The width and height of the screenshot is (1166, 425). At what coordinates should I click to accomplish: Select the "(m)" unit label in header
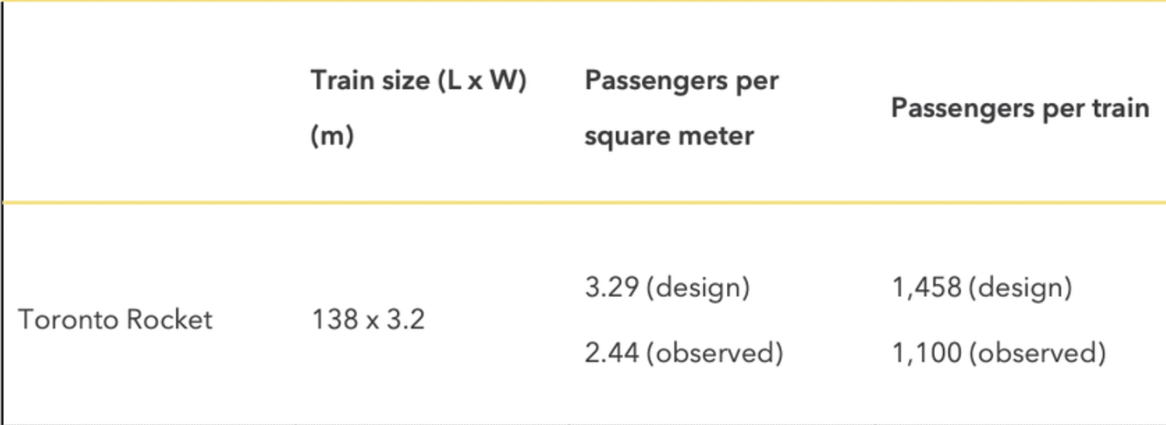pyautogui.click(x=332, y=137)
